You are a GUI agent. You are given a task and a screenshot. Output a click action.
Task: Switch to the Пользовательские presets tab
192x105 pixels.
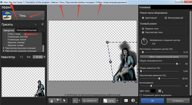point(27,30)
